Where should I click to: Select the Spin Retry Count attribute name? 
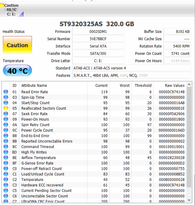35,125
